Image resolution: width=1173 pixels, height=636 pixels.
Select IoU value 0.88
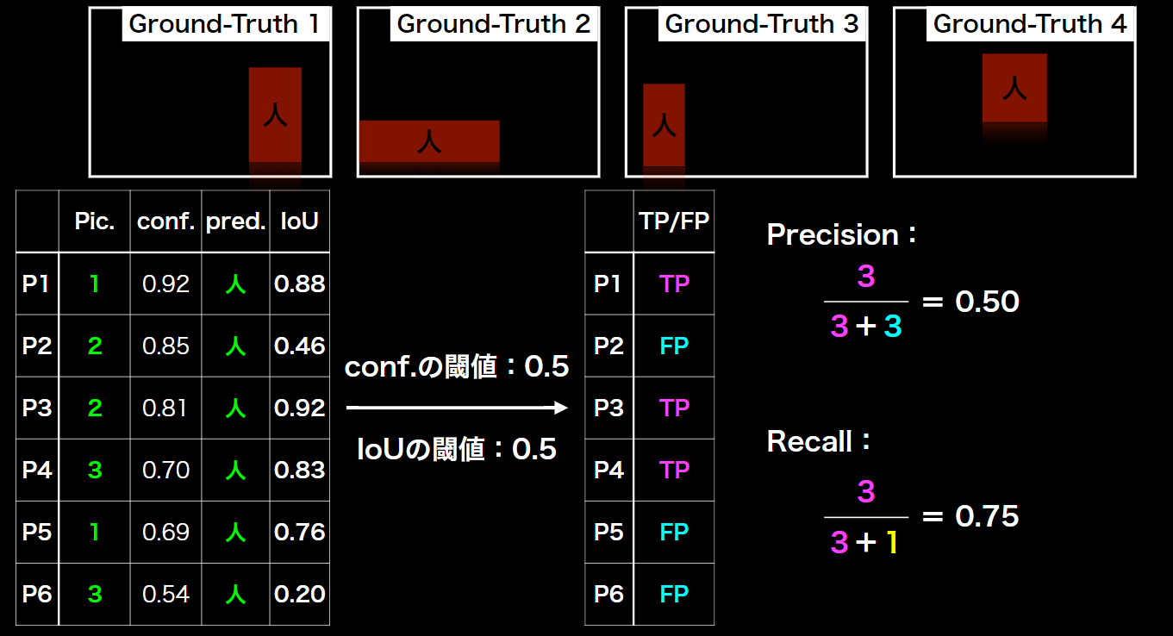pyautogui.click(x=300, y=284)
